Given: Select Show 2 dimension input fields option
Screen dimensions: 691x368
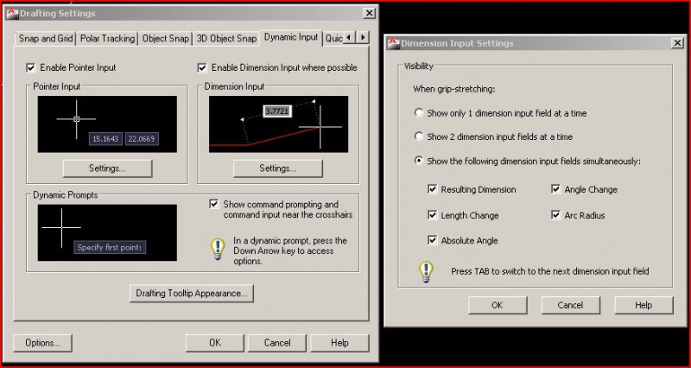Looking at the screenshot, I should (x=419, y=136).
